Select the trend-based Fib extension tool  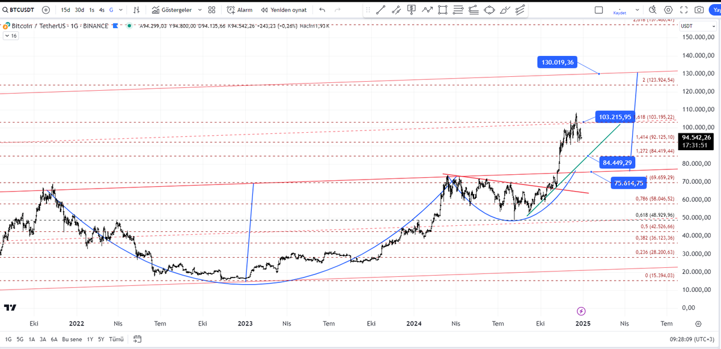[474, 10]
